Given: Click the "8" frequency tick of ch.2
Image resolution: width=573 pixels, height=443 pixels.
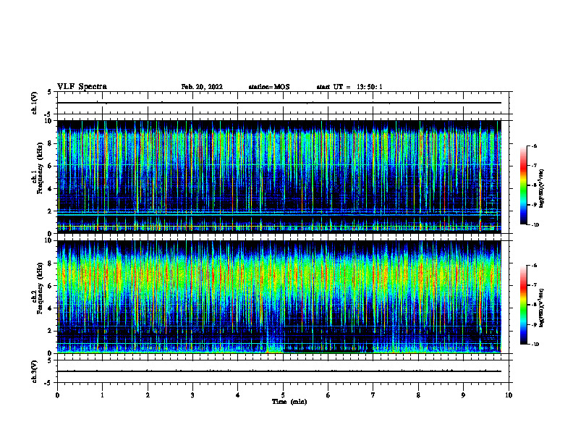Looking at the screenshot, I should coord(51,263).
